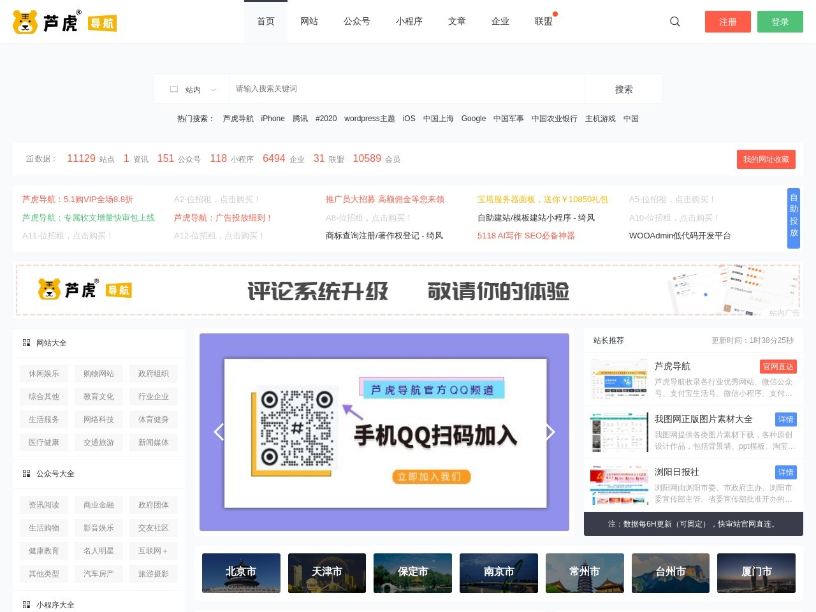Go to previous carousel slide
Screen dimensions: 816x612
click(x=219, y=432)
